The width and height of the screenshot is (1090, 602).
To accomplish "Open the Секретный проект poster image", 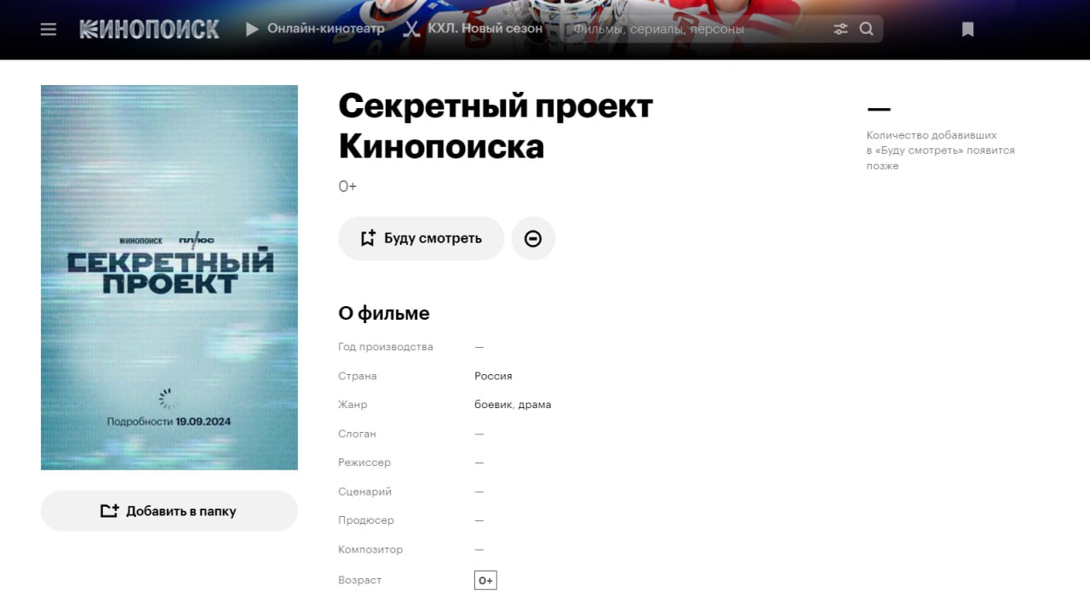I will tap(169, 277).
